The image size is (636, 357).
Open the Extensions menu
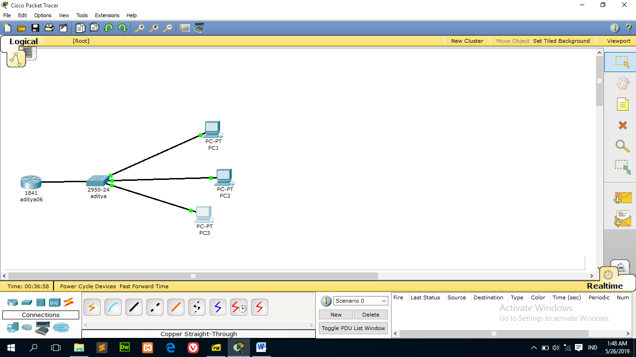click(x=107, y=15)
